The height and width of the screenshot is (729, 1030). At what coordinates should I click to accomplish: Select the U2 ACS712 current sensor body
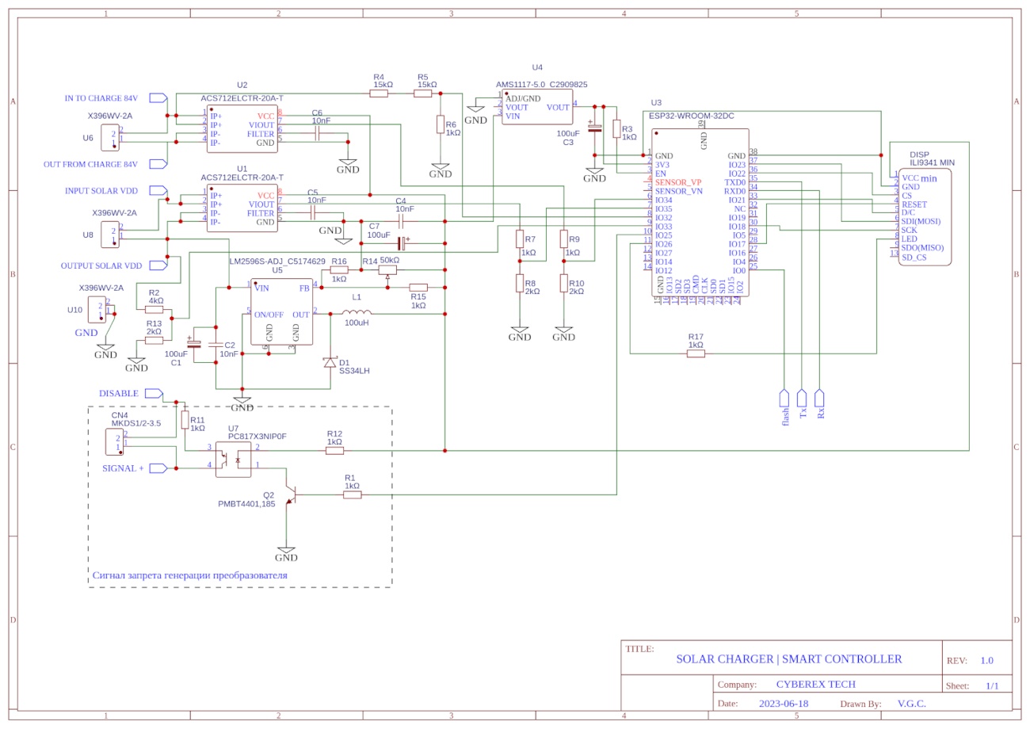tap(242, 128)
